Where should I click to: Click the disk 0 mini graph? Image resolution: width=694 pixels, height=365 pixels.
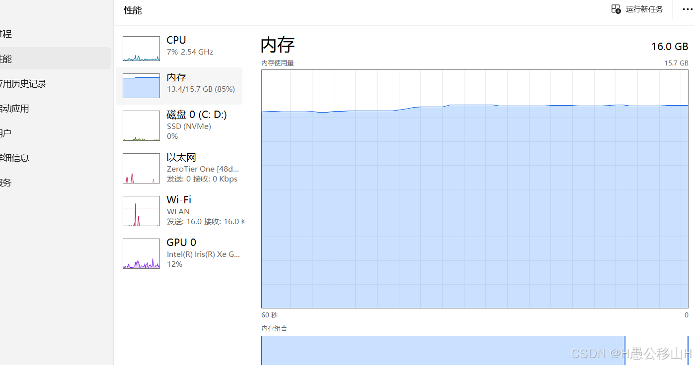tap(142, 125)
